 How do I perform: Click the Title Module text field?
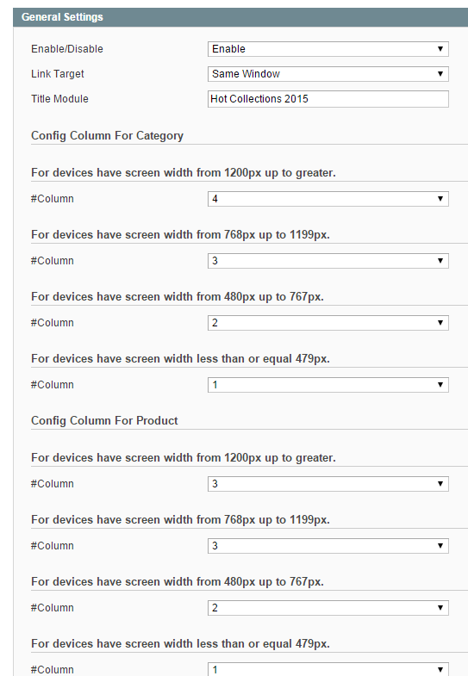click(x=328, y=99)
